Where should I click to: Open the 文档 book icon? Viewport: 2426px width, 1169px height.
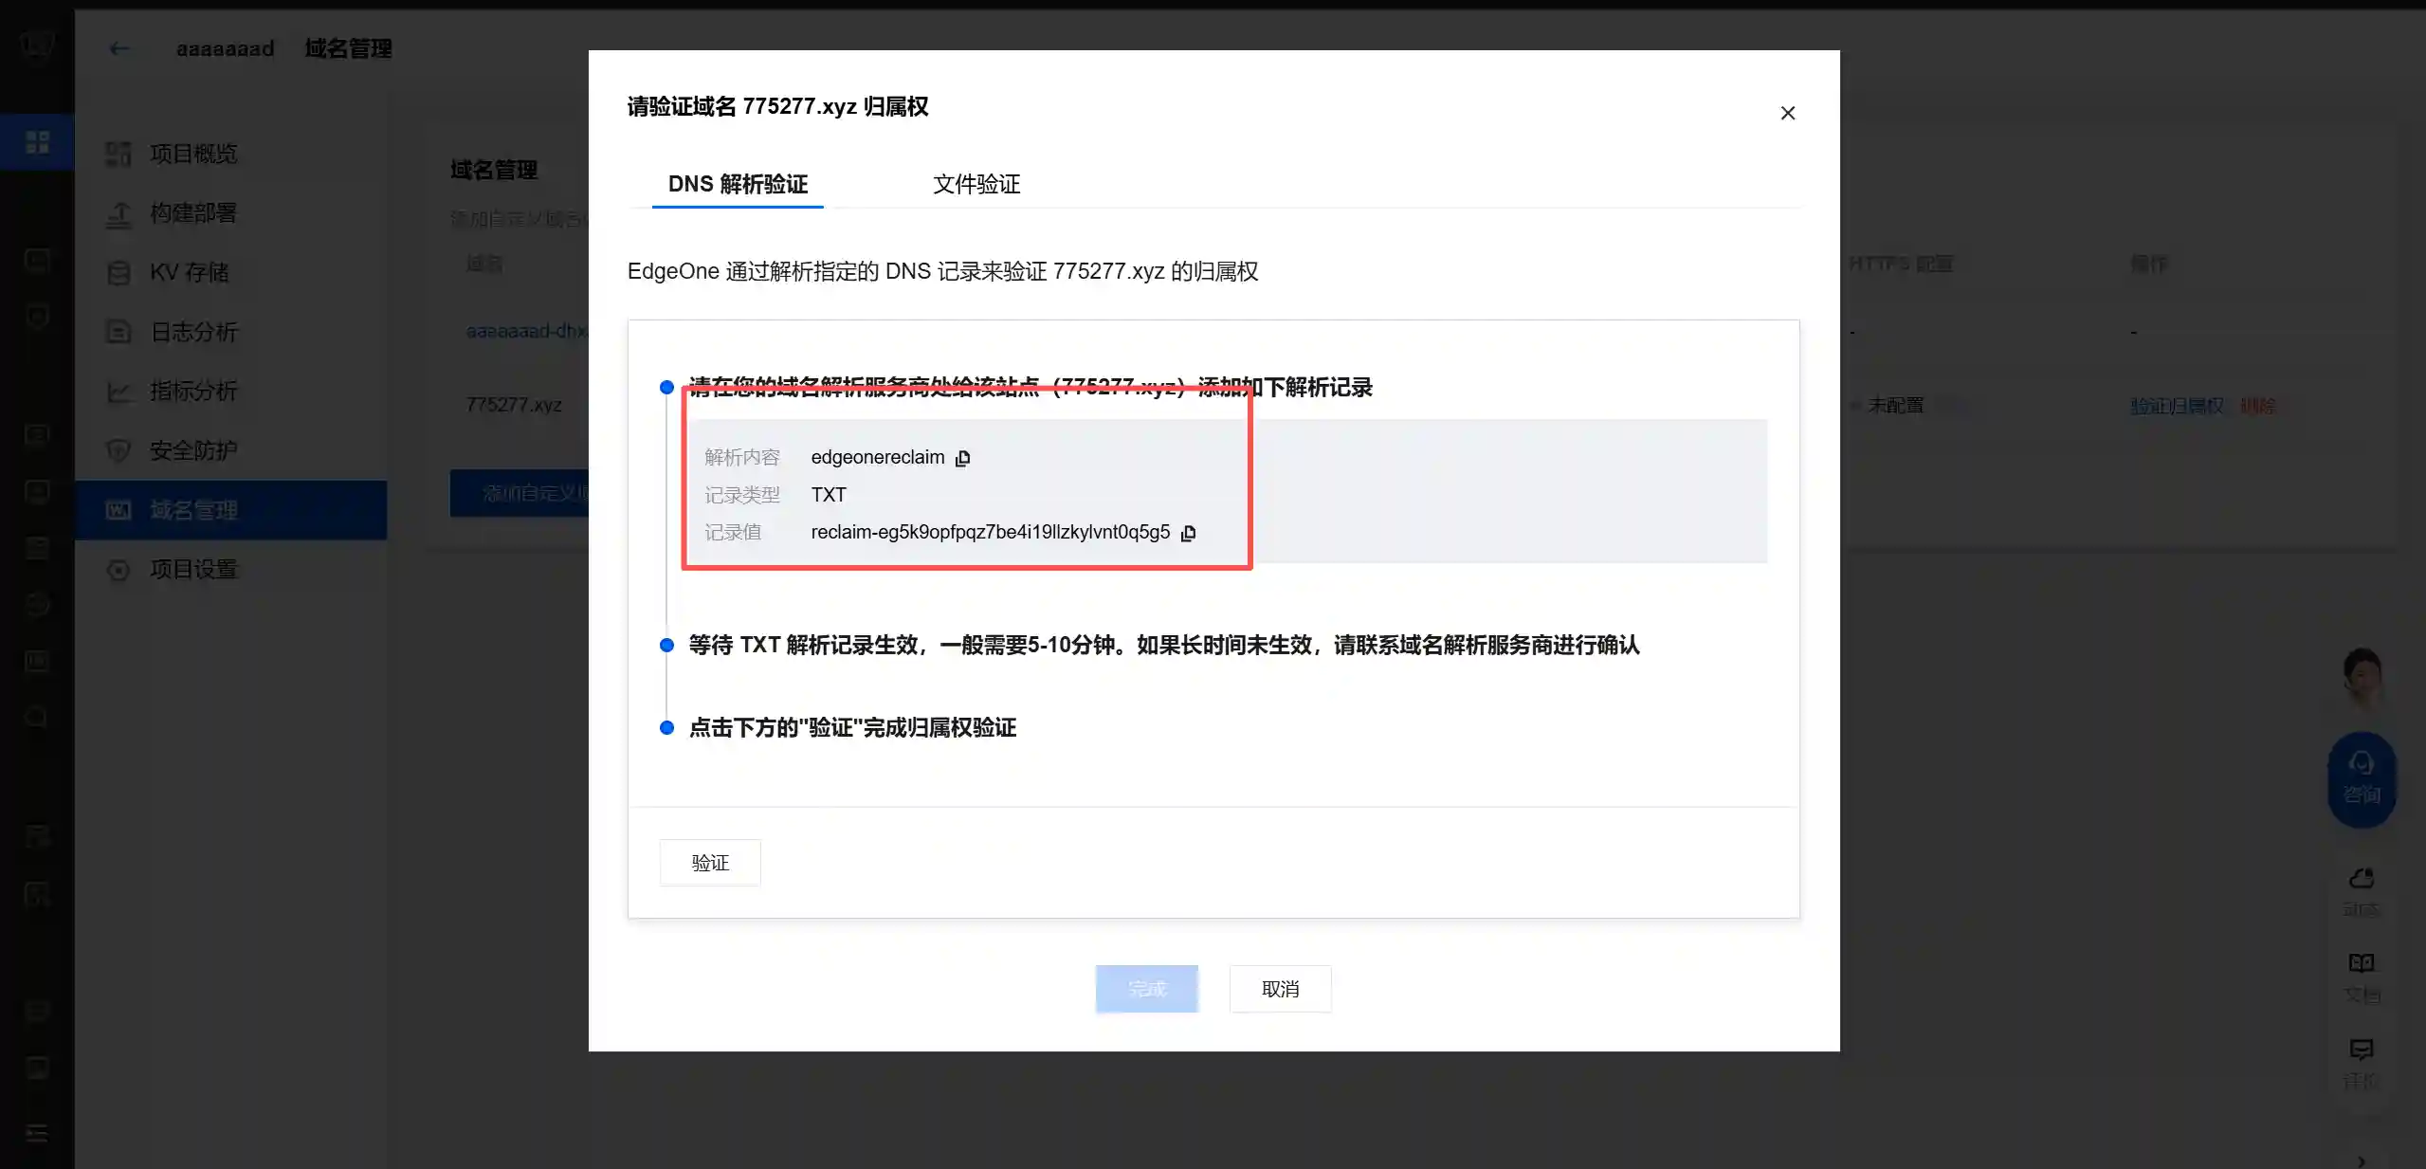(x=2362, y=963)
